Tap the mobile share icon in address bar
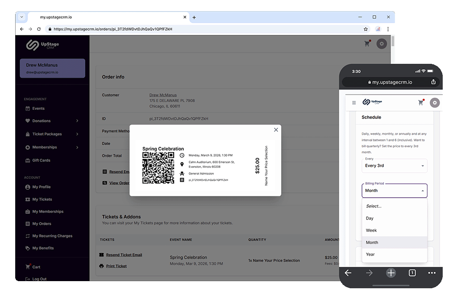Screen dimensions: 457x307 click(433, 82)
